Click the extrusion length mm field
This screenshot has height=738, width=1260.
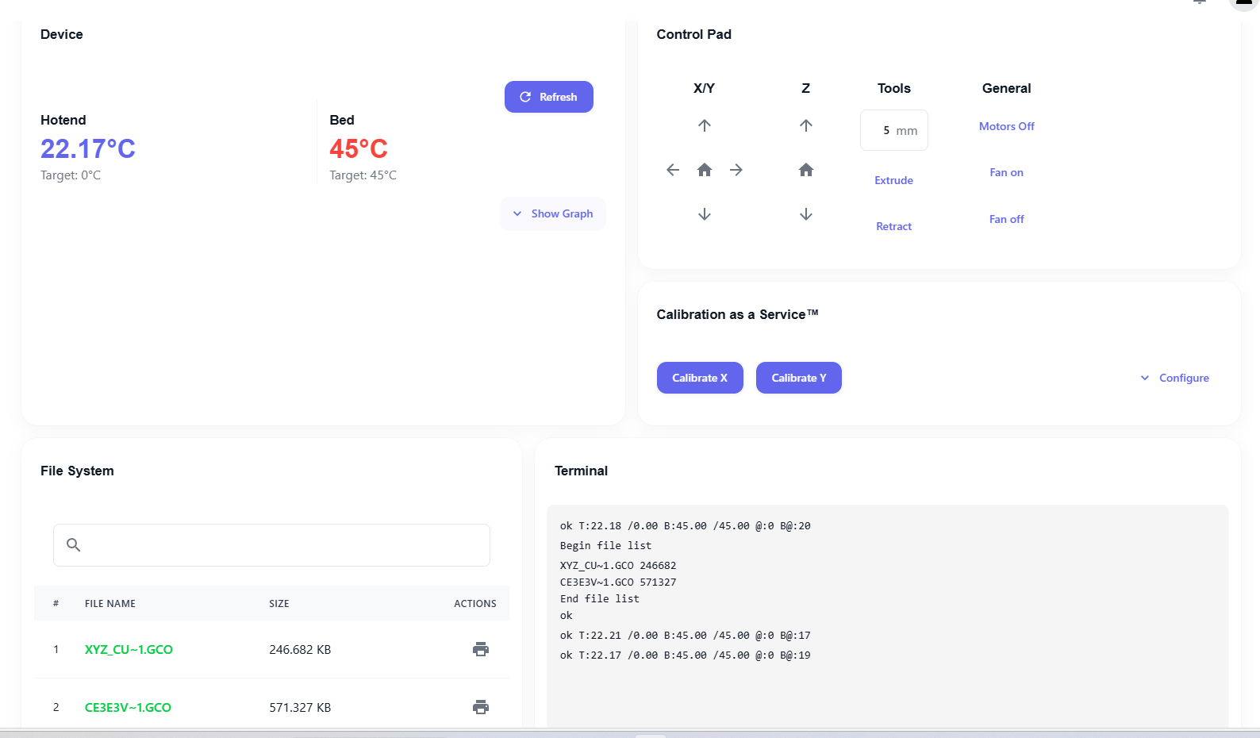894,130
